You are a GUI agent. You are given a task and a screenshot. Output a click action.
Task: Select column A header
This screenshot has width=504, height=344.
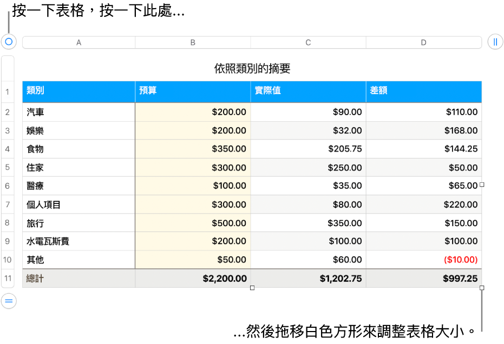78,42
